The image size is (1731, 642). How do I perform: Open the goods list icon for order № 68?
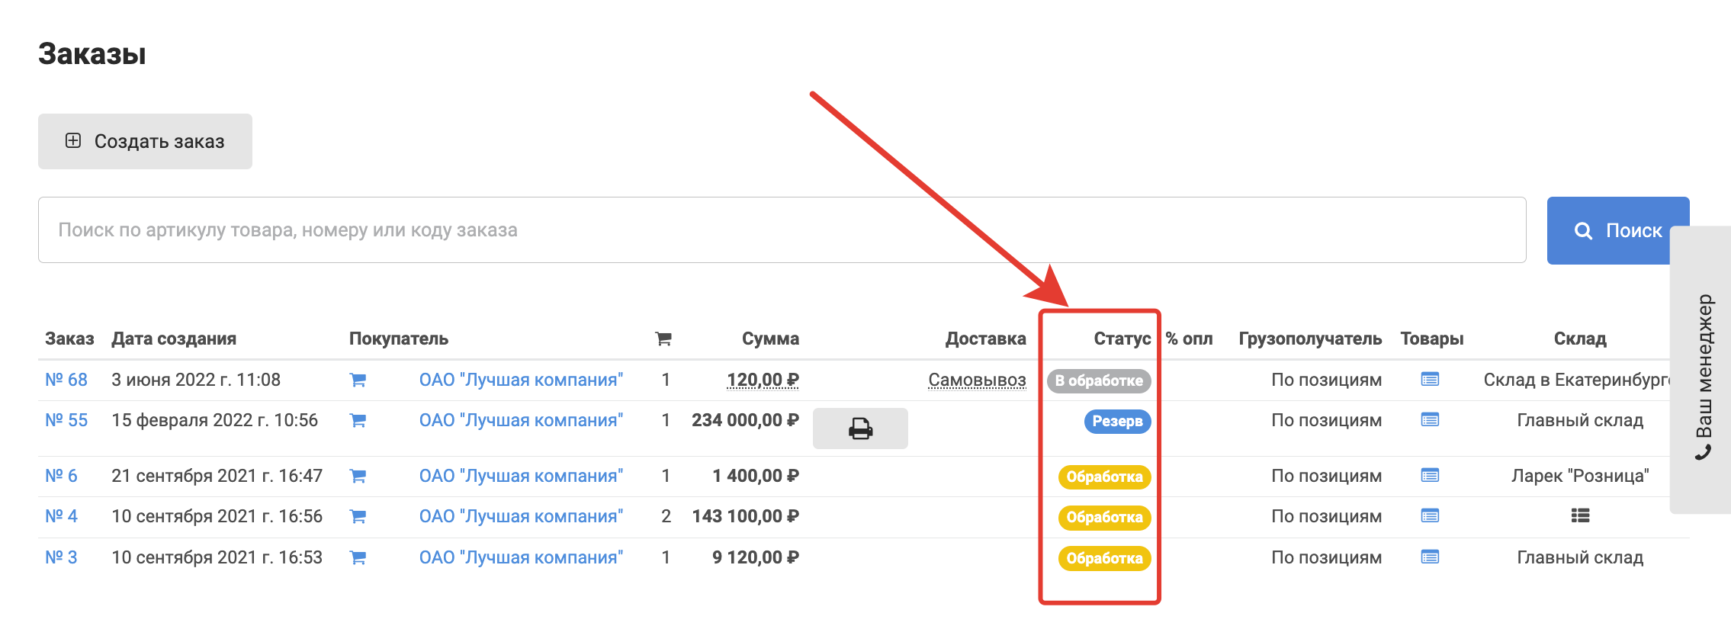pos(1430,379)
